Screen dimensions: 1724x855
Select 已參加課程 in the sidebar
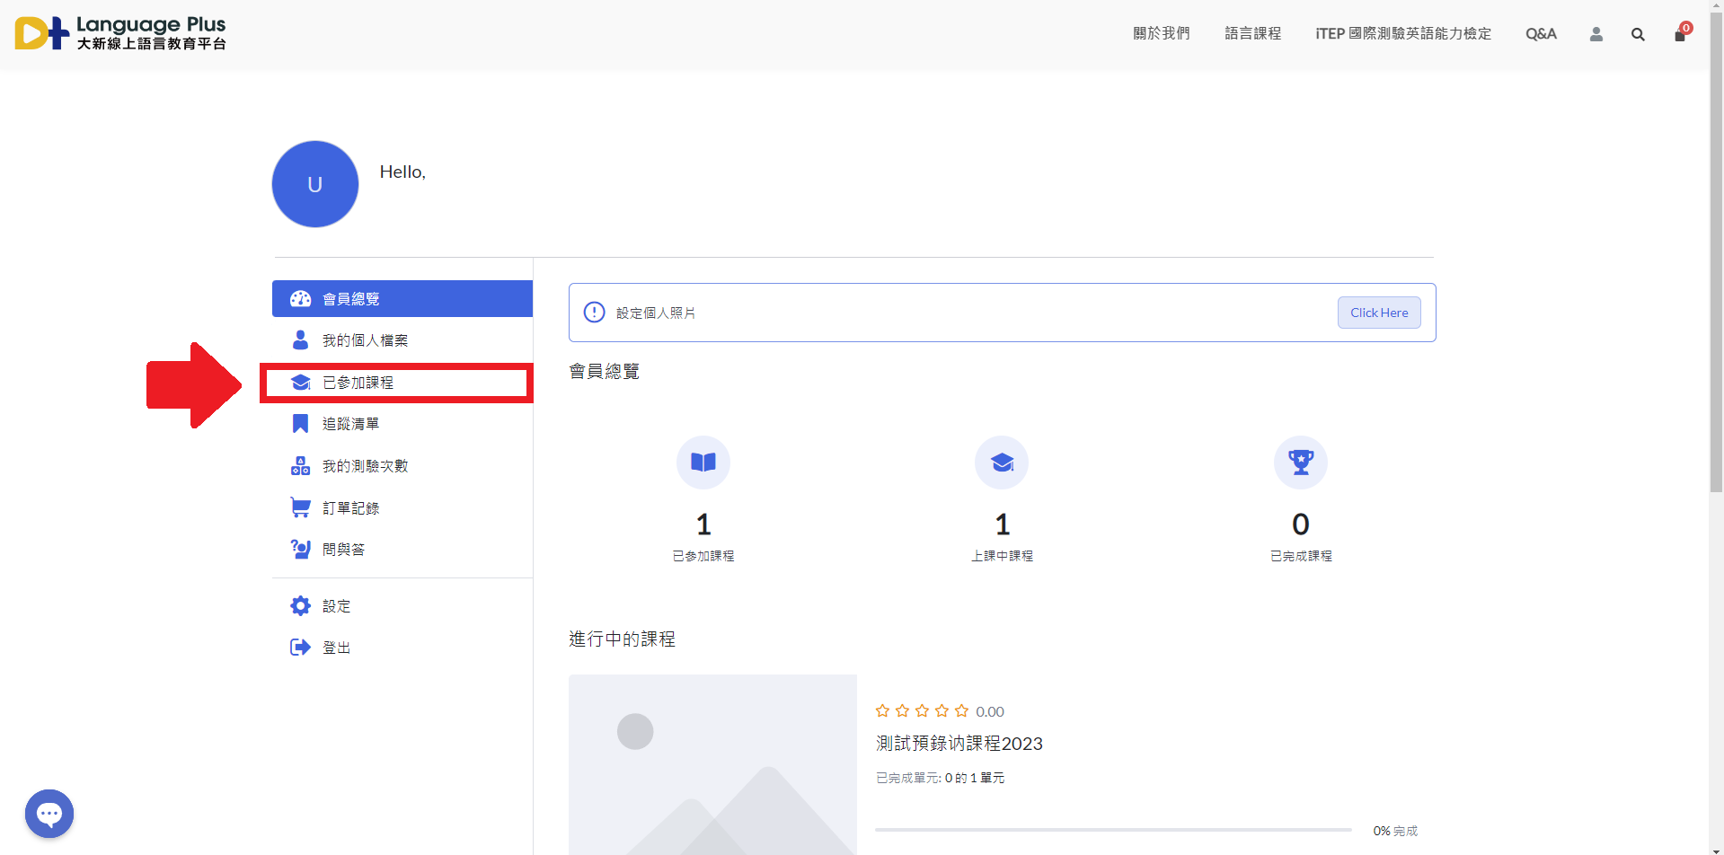[358, 383]
